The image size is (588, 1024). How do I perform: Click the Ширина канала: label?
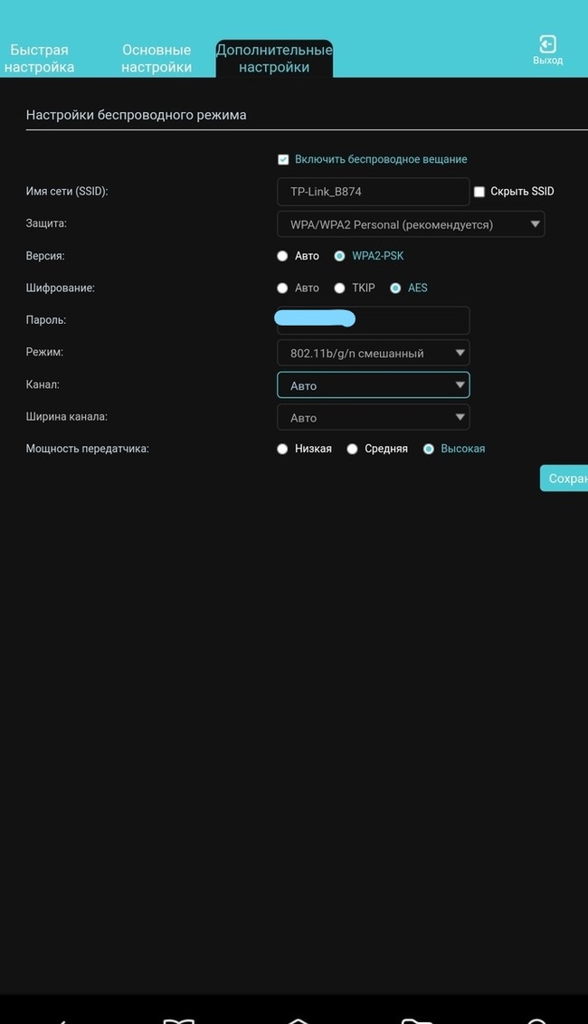point(67,417)
